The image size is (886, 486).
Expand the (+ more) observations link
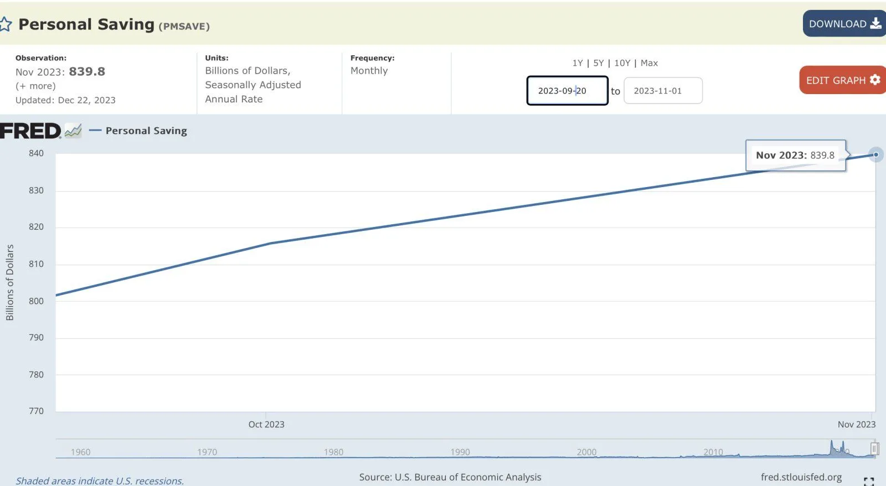[35, 86]
